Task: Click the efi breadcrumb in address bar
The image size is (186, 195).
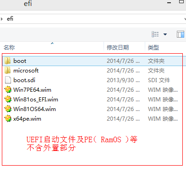Action: click(x=10, y=19)
